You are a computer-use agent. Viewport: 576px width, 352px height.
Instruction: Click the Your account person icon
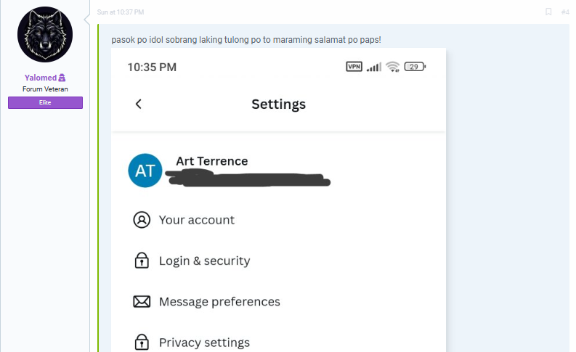pos(142,220)
